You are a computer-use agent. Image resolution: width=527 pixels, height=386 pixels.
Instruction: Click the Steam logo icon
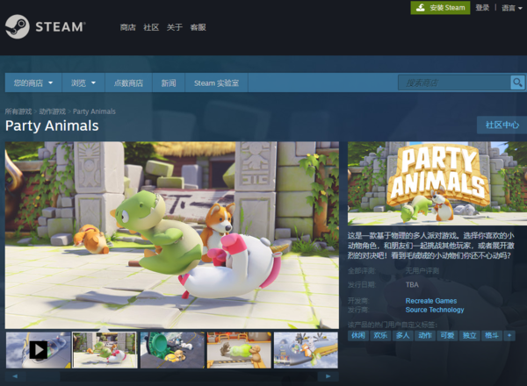(x=18, y=26)
